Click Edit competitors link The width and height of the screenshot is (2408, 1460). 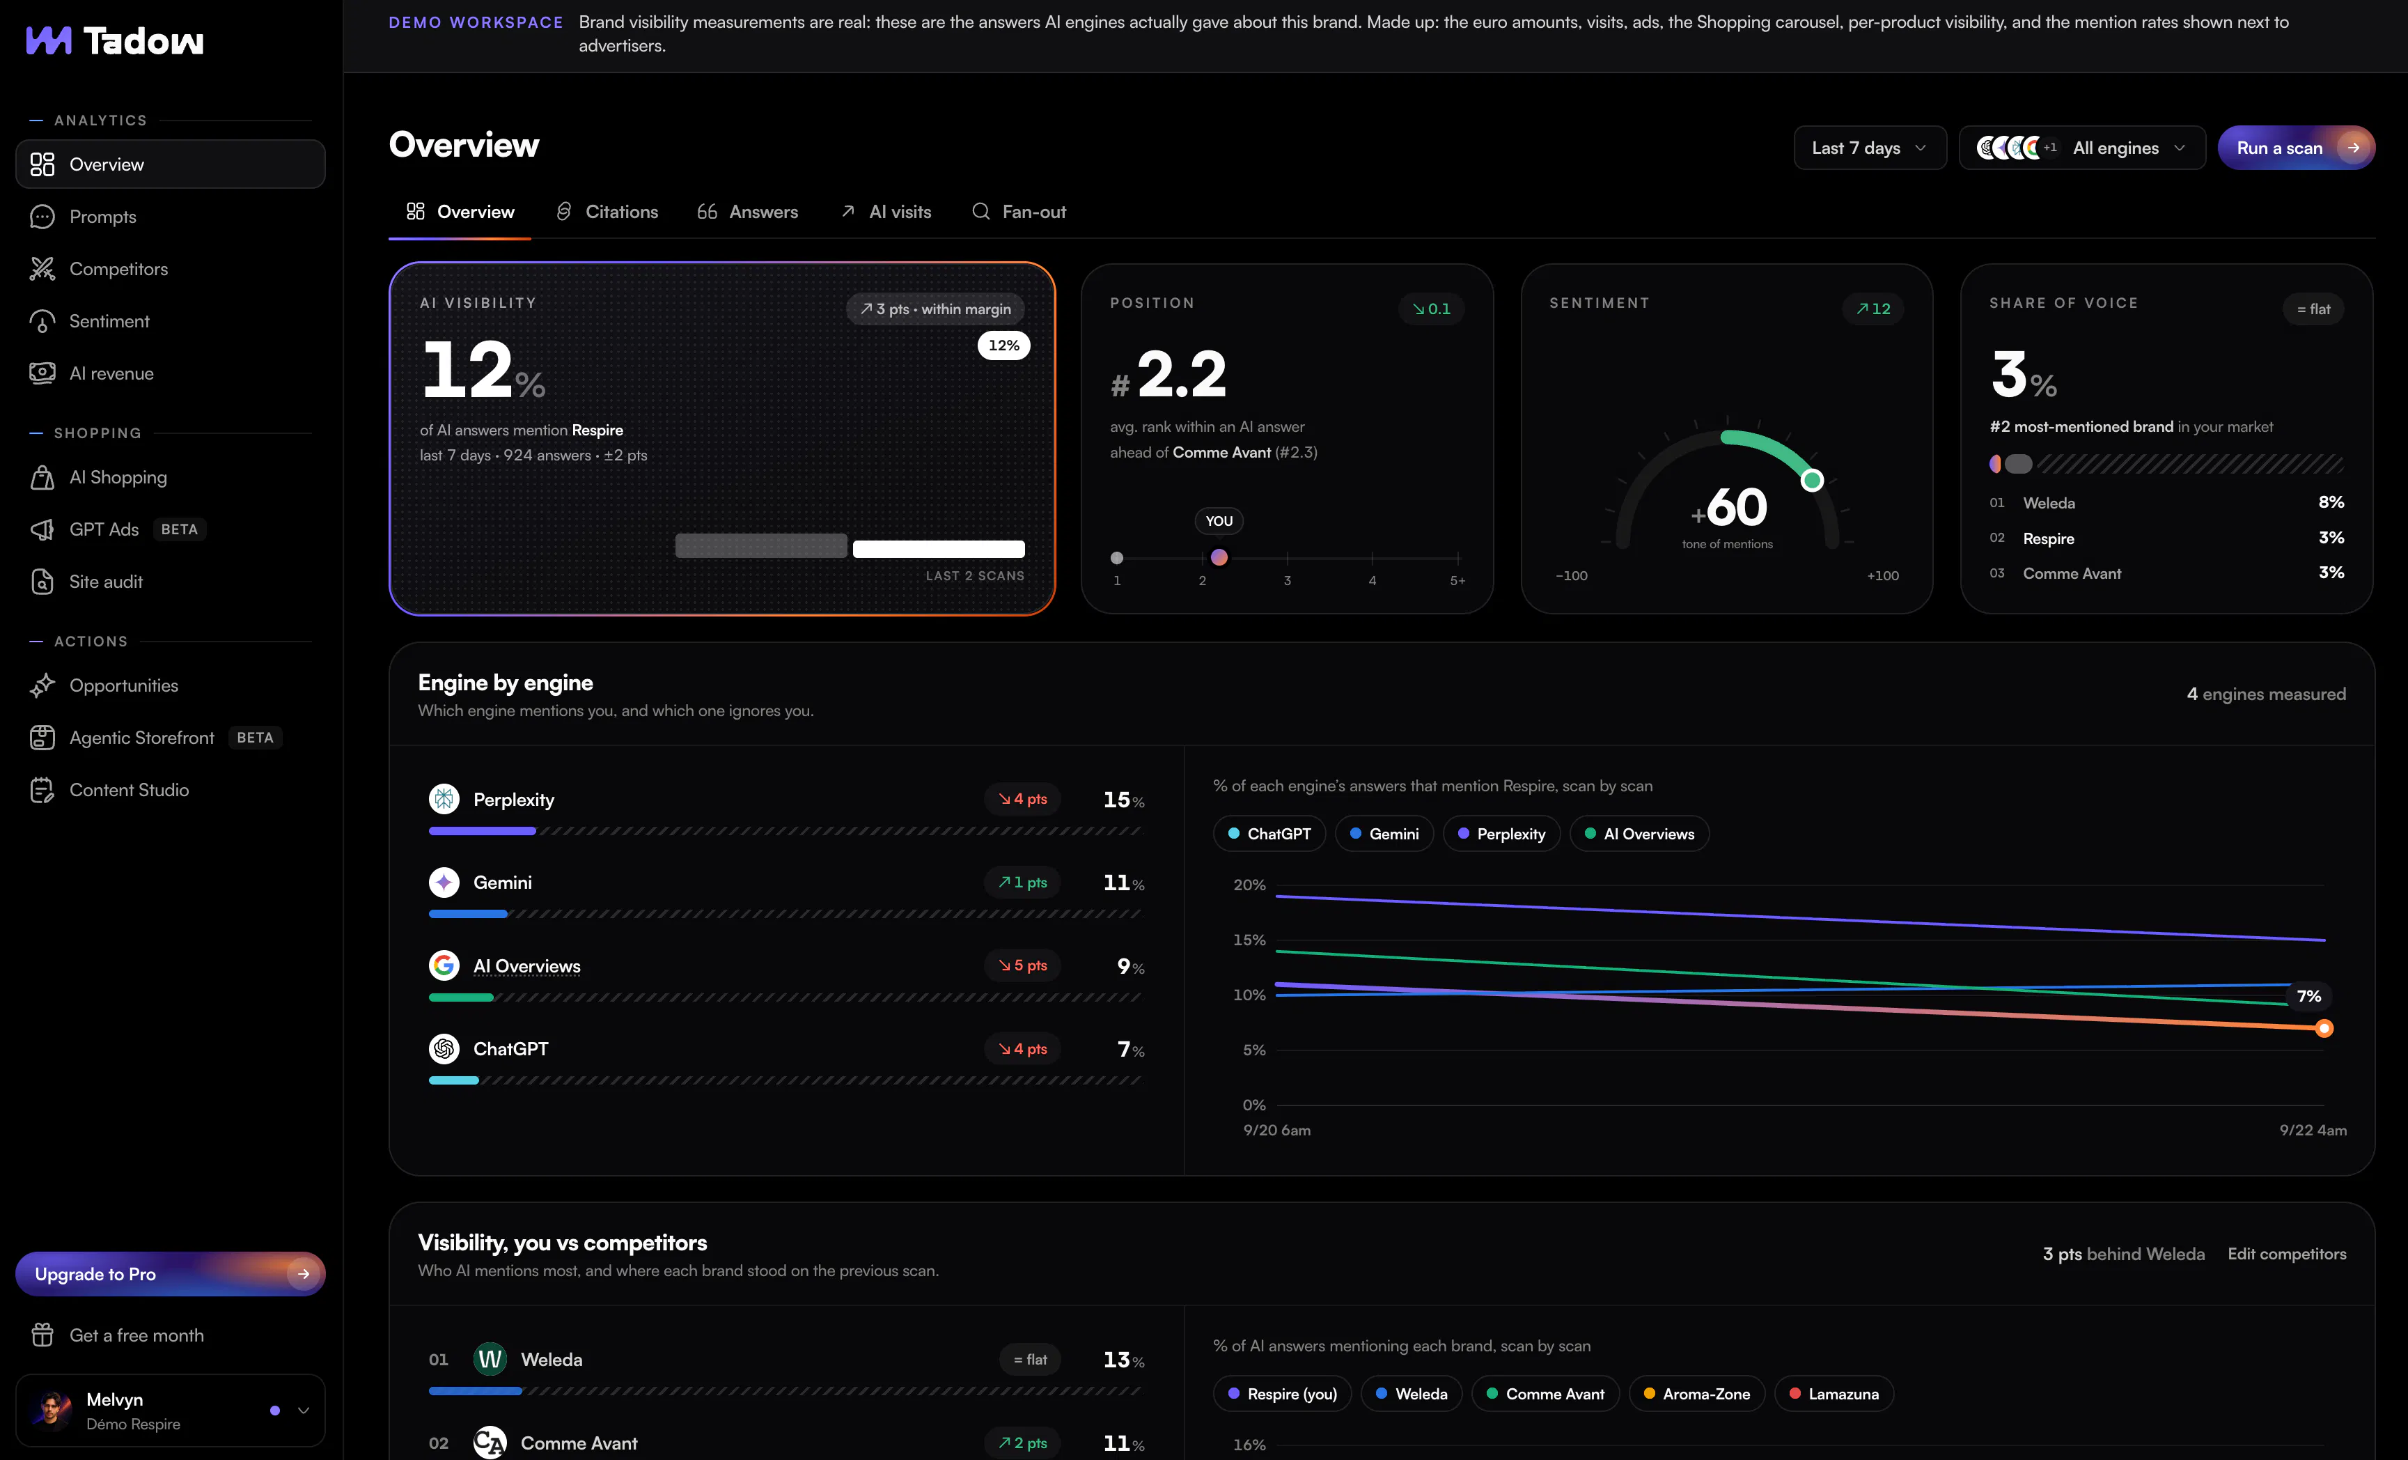pos(2287,1254)
